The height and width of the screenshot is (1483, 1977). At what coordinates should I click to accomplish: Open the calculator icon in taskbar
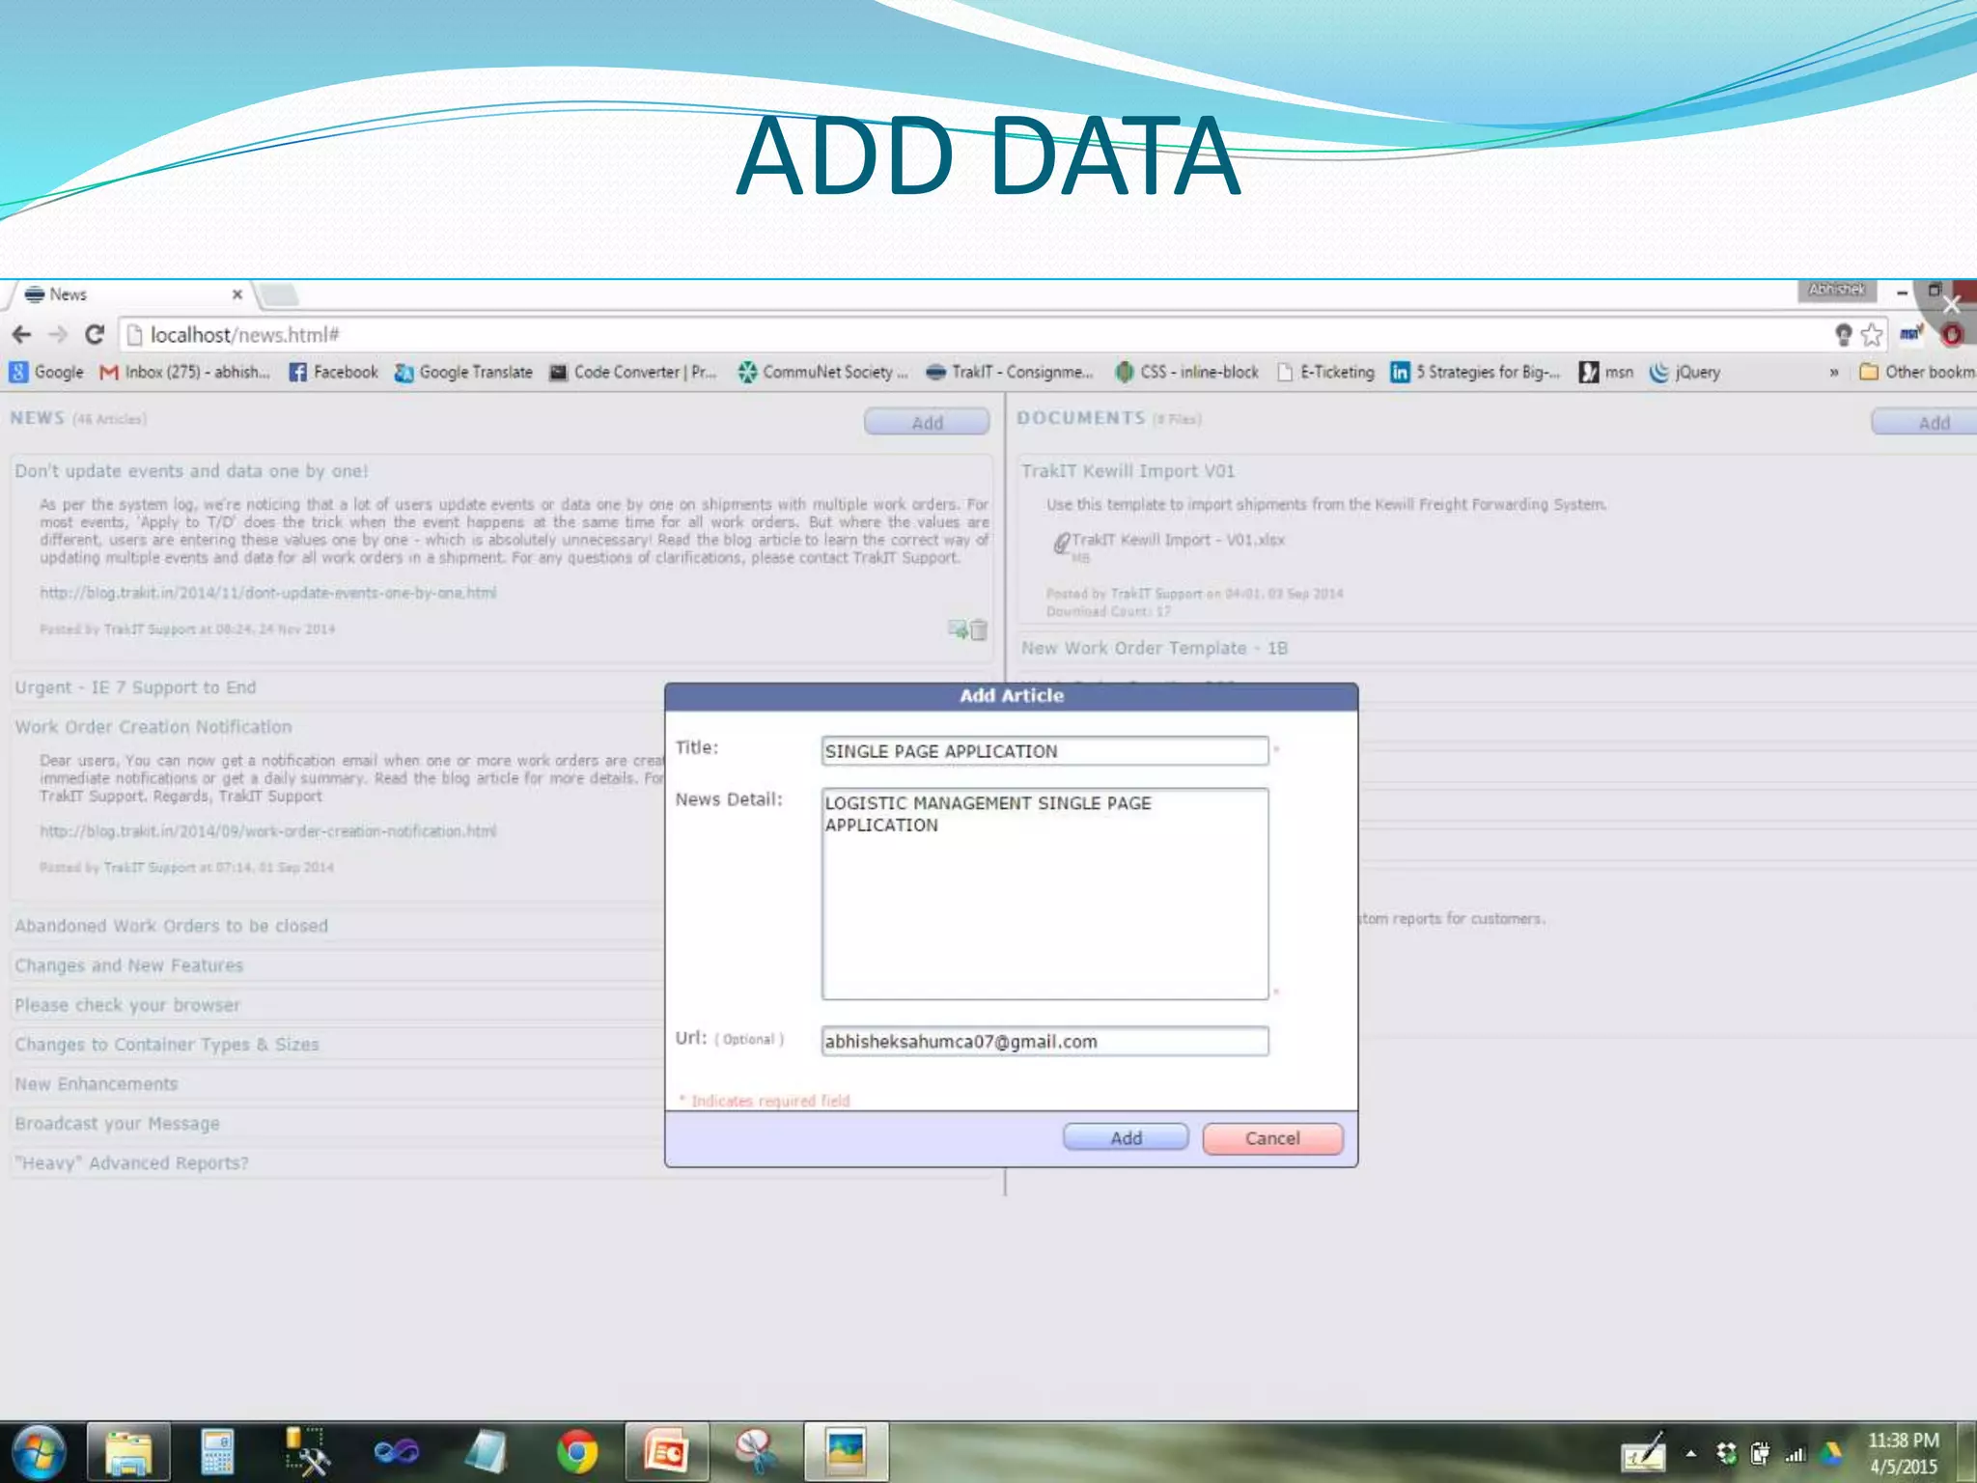[x=217, y=1452]
